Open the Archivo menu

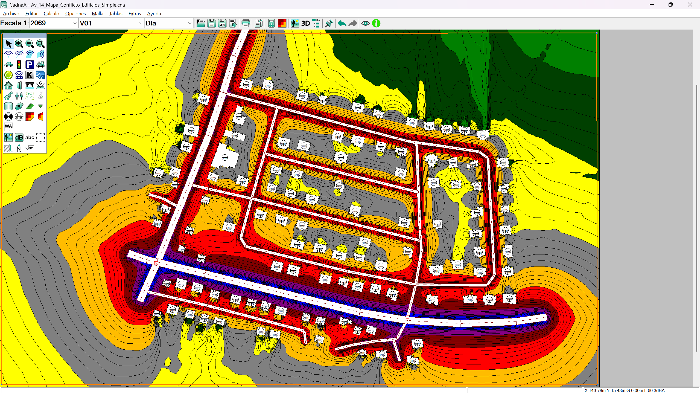tap(11, 14)
